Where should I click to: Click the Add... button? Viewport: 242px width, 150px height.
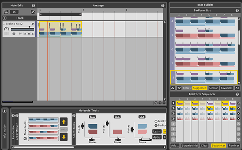[x=175, y=146]
